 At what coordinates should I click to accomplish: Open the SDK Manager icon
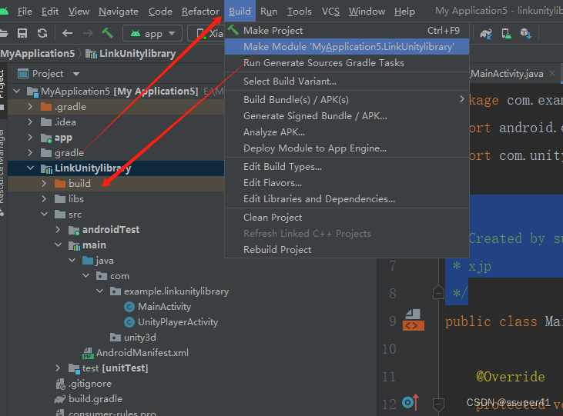point(526,34)
